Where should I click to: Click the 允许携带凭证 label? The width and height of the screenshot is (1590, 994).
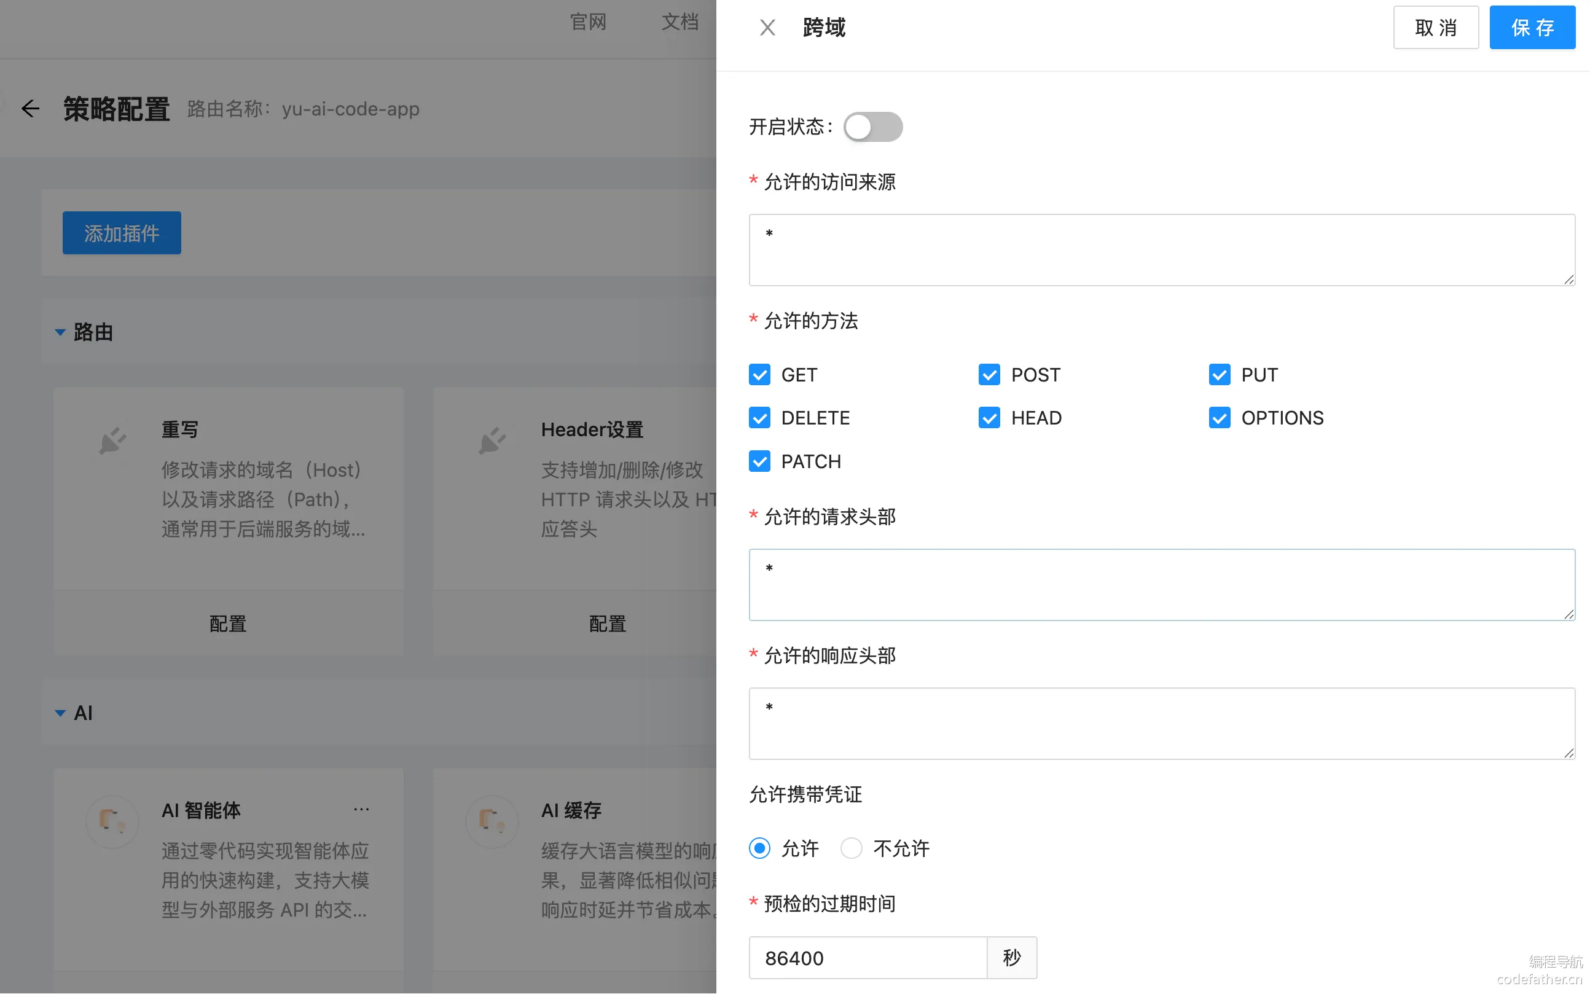click(805, 795)
